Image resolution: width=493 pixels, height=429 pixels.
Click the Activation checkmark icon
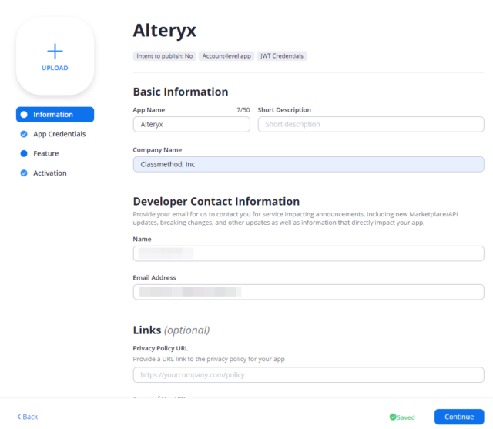[x=24, y=173]
